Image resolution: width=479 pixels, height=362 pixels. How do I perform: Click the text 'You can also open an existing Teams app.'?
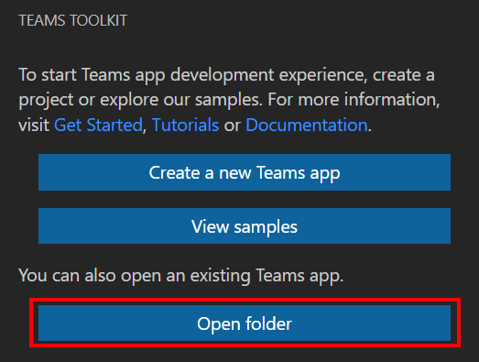[x=181, y=276]
